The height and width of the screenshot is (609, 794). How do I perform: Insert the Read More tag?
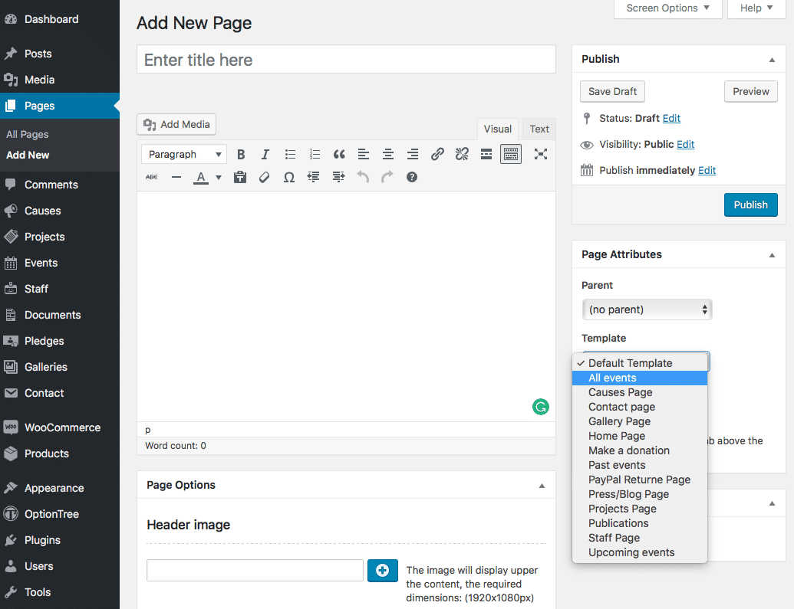(x=486, y=154)
